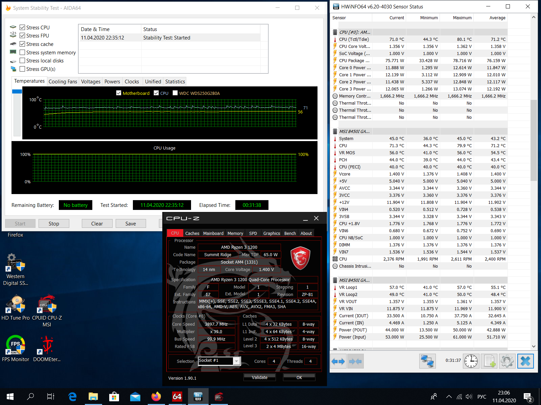The image size is (541, 405).
Task: Enable Stress GPU(s) option
Action: (x=22, y=69)
